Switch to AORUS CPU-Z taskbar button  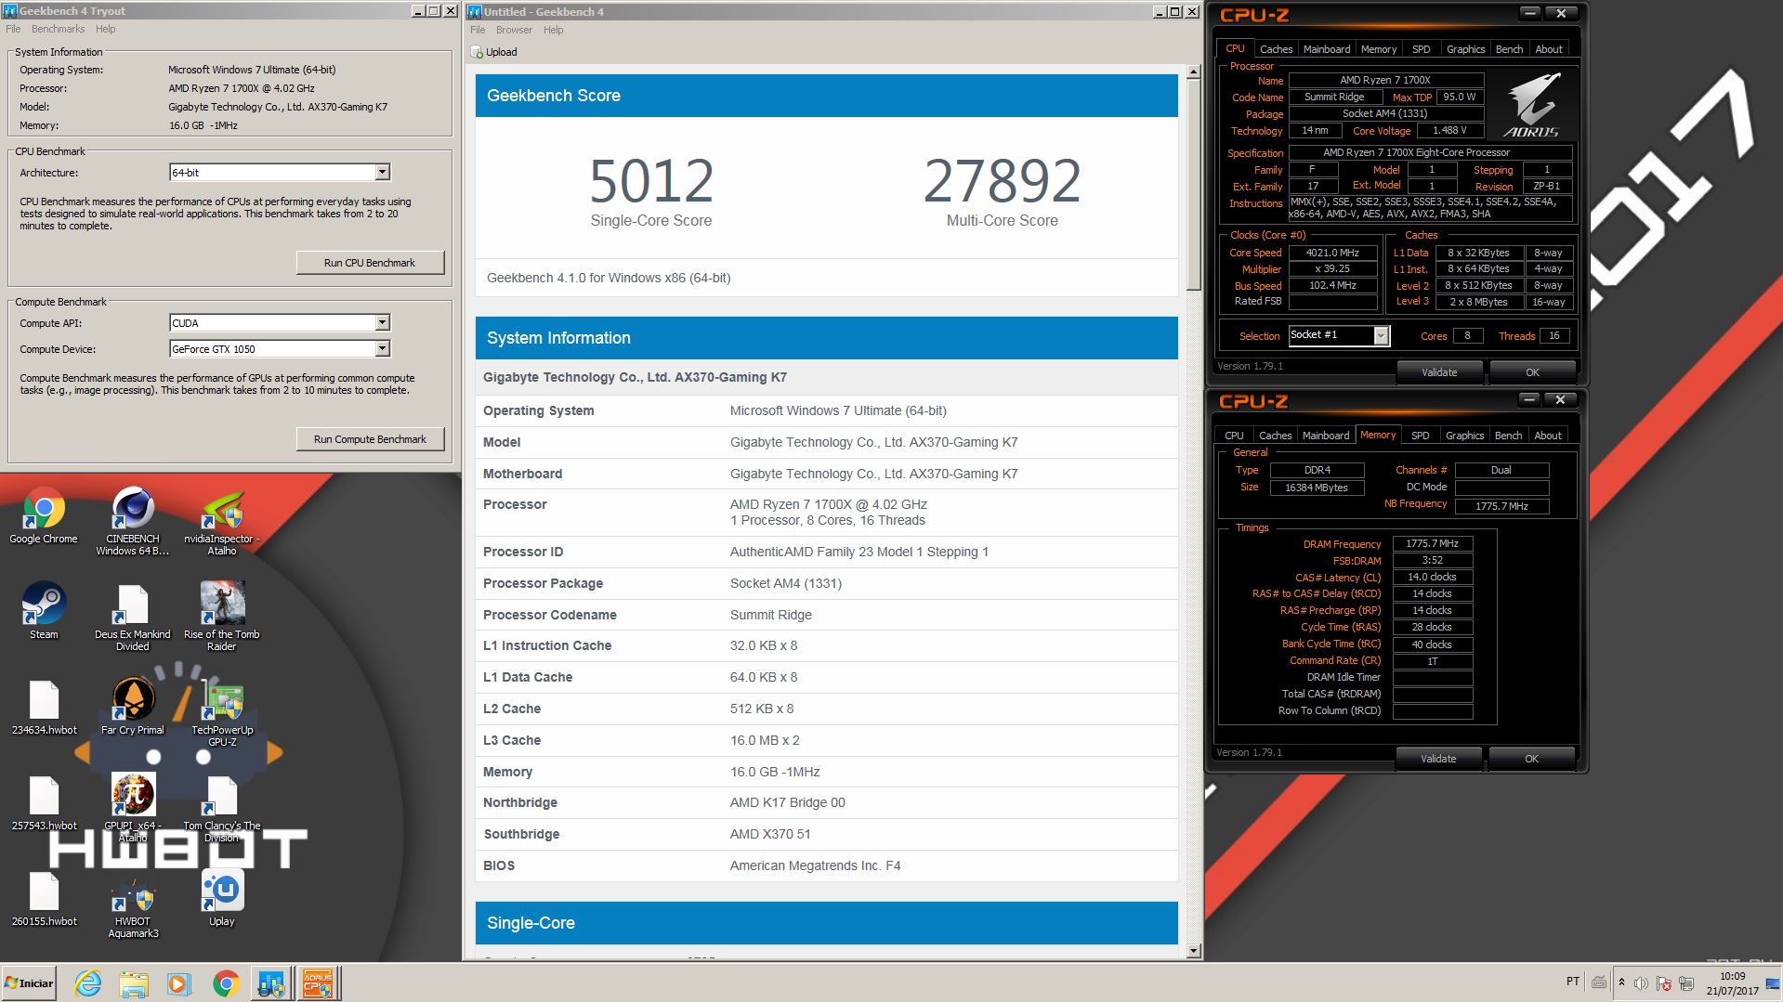pos(318,983)
